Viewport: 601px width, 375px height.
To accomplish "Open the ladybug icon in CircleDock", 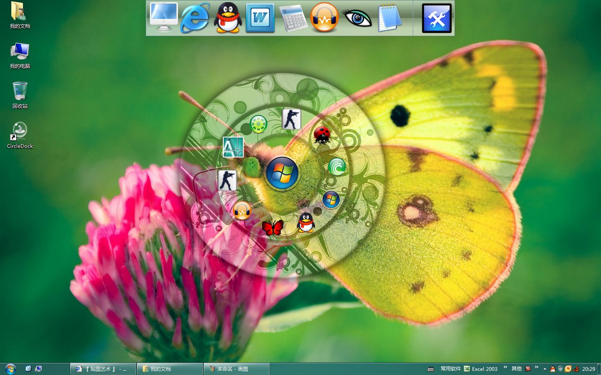I will coord(322,135).
